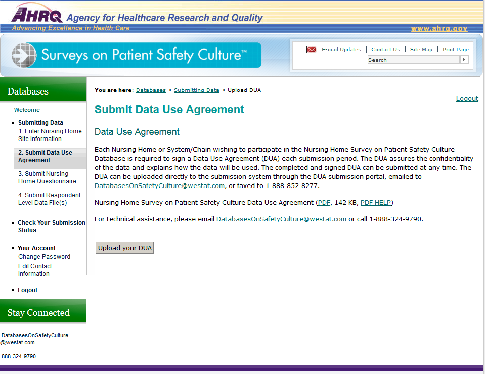Click the Agency for Healthcare Research and Quality title
Image resolution: width=485 pixels, height=374 pixels.
164,18
